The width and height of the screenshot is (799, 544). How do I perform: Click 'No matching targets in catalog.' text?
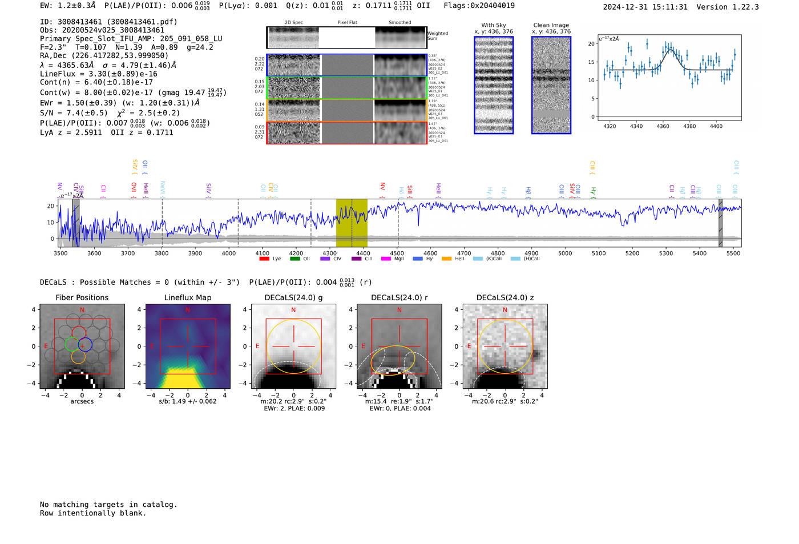coord(108,505)
